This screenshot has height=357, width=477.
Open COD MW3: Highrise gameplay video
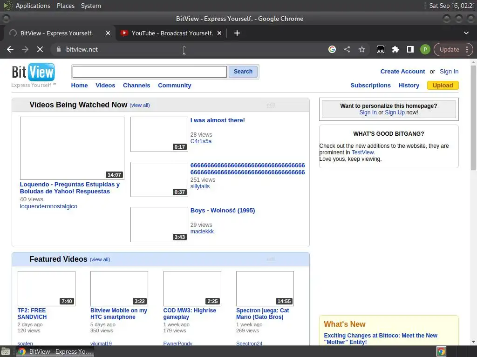[x=190, y=314]
